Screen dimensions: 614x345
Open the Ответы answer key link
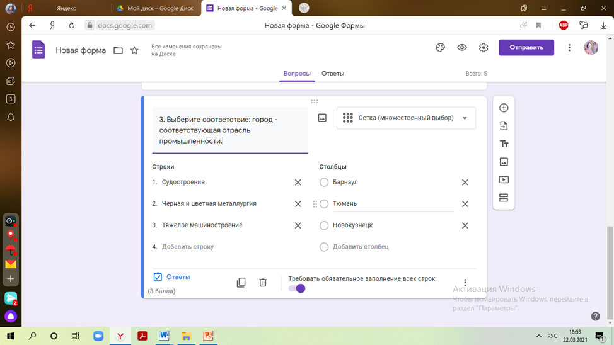click(172, 277)
